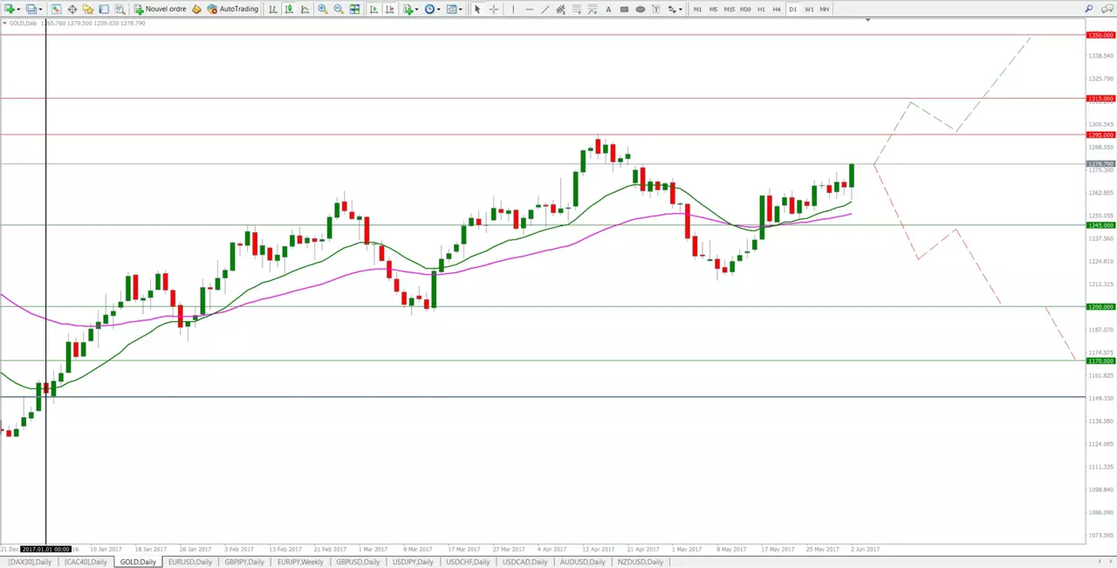Select the H1 timeframe
Viewport: 1117px width, 568px height.
click(x=761, y=9)
